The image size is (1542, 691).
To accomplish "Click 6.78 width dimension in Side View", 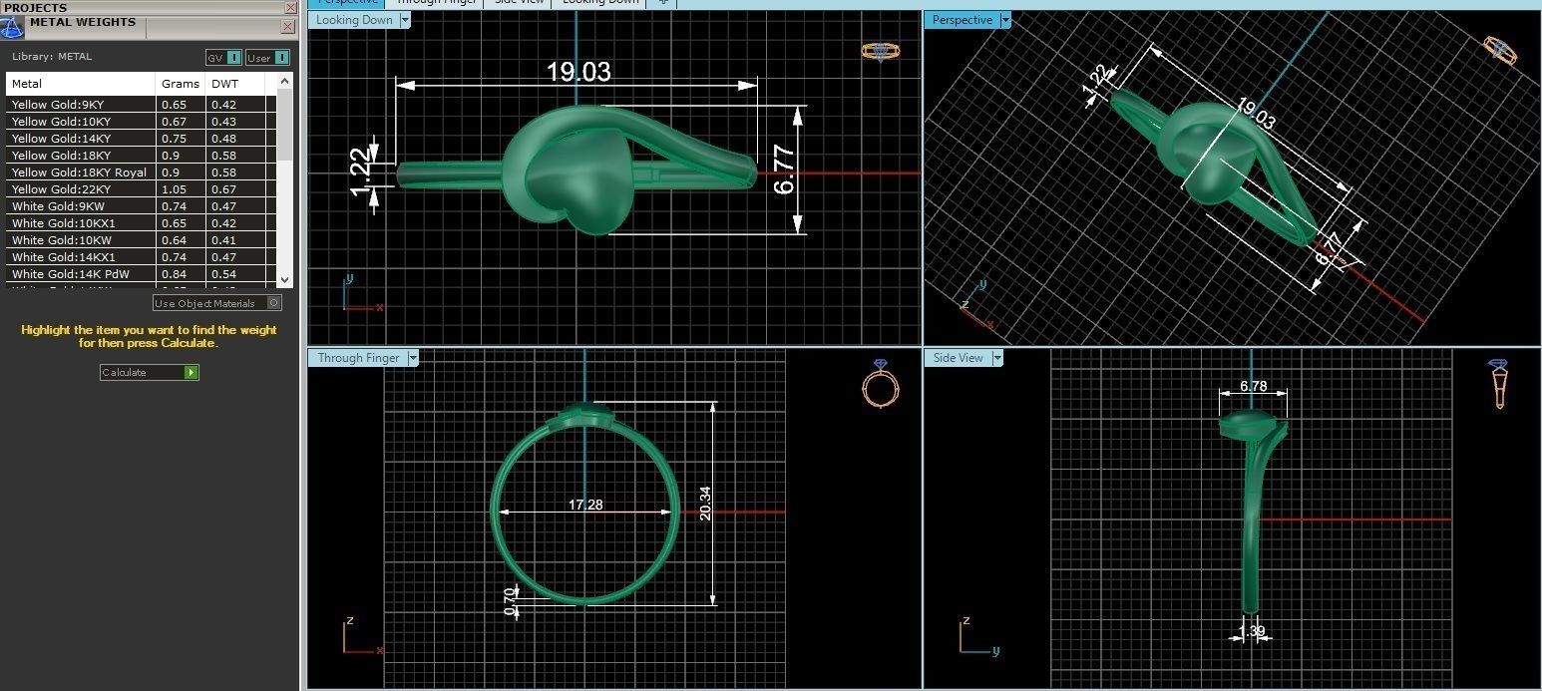I will [1254, 386].
